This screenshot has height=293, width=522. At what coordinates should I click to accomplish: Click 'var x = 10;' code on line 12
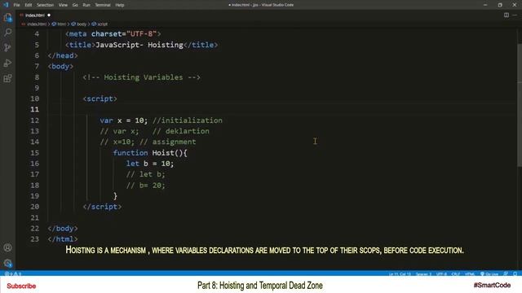pyautogui.click(x=123, y=120)
